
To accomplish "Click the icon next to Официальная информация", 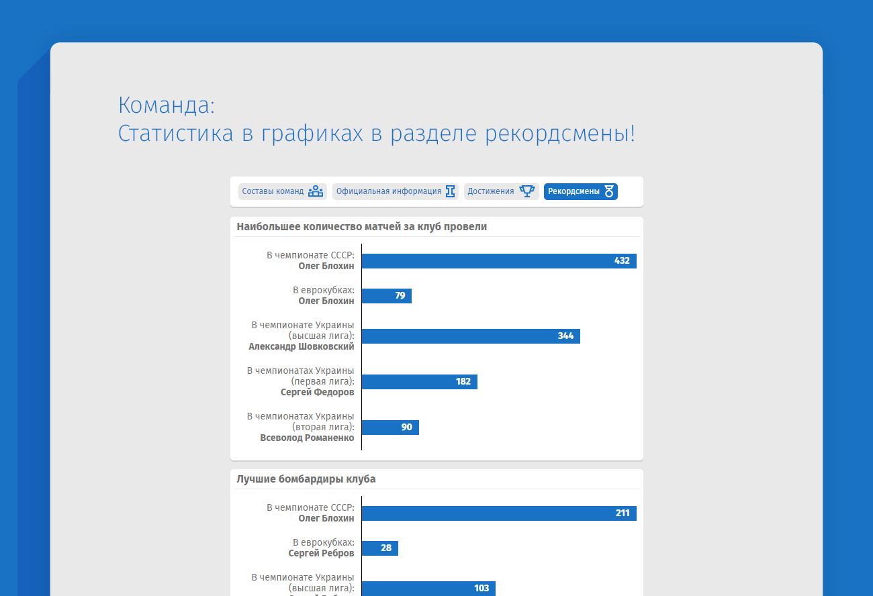I will point(450,191).
